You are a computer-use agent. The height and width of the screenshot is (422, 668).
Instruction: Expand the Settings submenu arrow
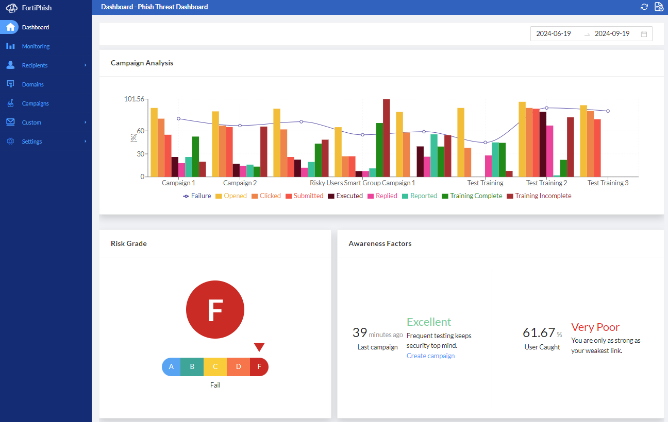(85, 142)
